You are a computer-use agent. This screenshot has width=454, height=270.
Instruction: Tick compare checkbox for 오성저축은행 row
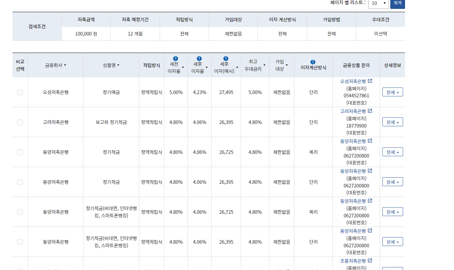[20, 92]
